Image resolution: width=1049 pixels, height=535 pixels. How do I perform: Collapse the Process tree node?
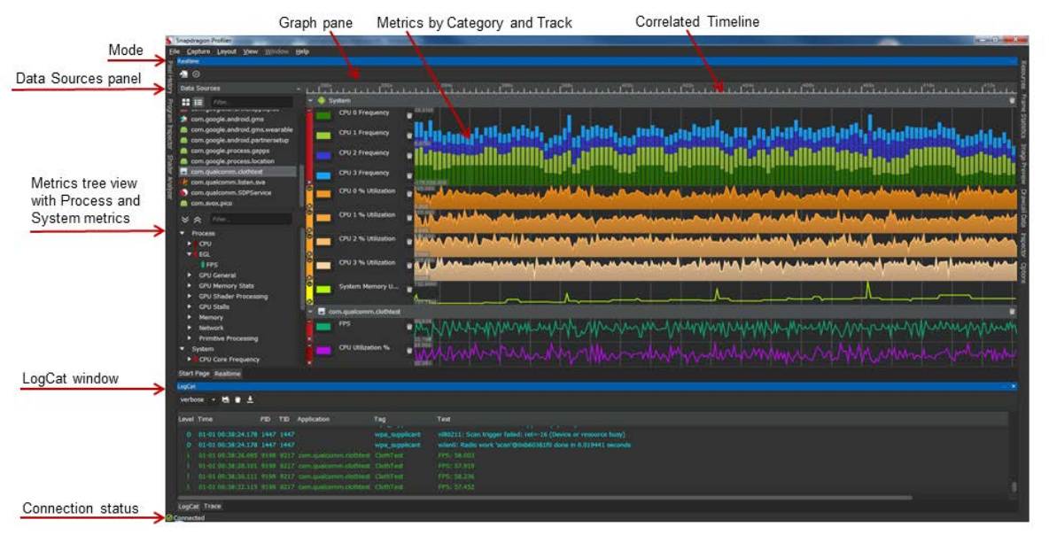coord(183,233)
